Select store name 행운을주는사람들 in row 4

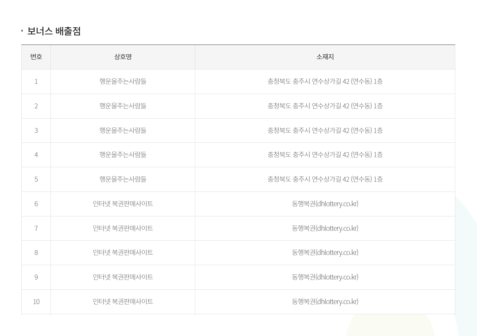tap(123, 155)
